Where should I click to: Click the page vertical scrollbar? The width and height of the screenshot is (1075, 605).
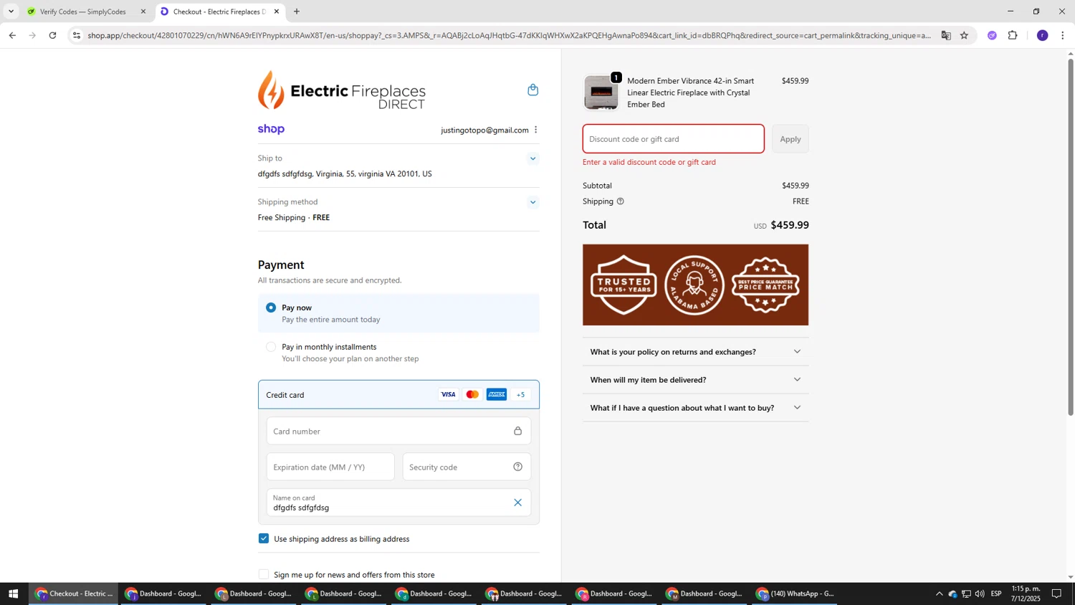1071,237
